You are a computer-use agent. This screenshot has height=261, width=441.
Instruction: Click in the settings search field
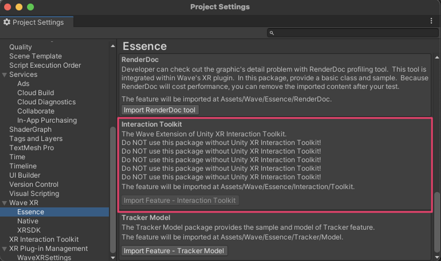pos(353,33)
